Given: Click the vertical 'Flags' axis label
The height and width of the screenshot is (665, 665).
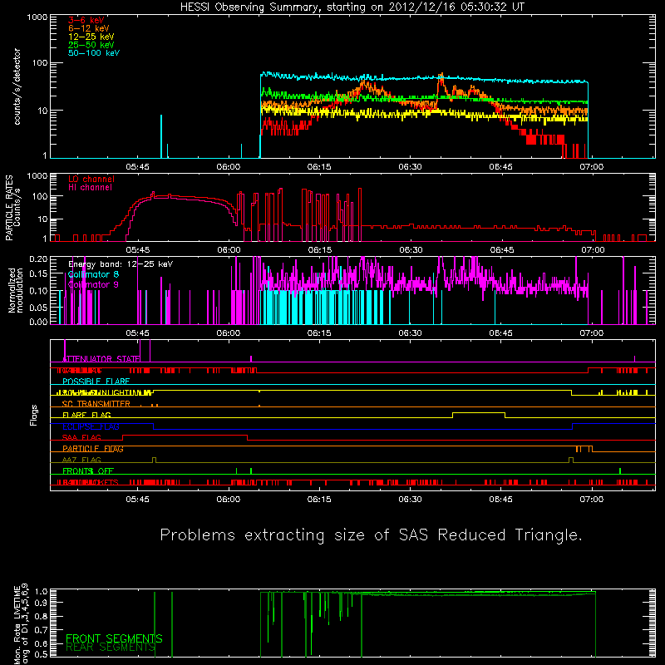Looking at the screenshot, I should (34, 415).
